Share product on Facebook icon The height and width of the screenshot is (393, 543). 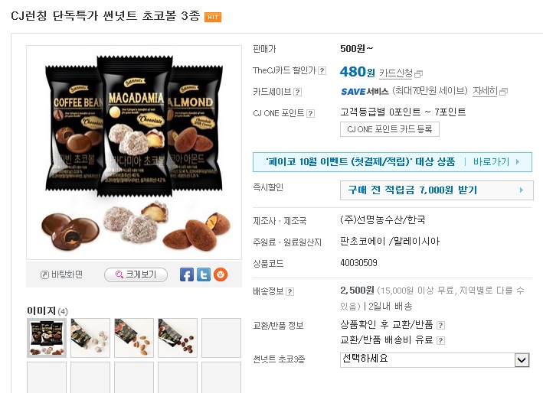pos(187,274)
